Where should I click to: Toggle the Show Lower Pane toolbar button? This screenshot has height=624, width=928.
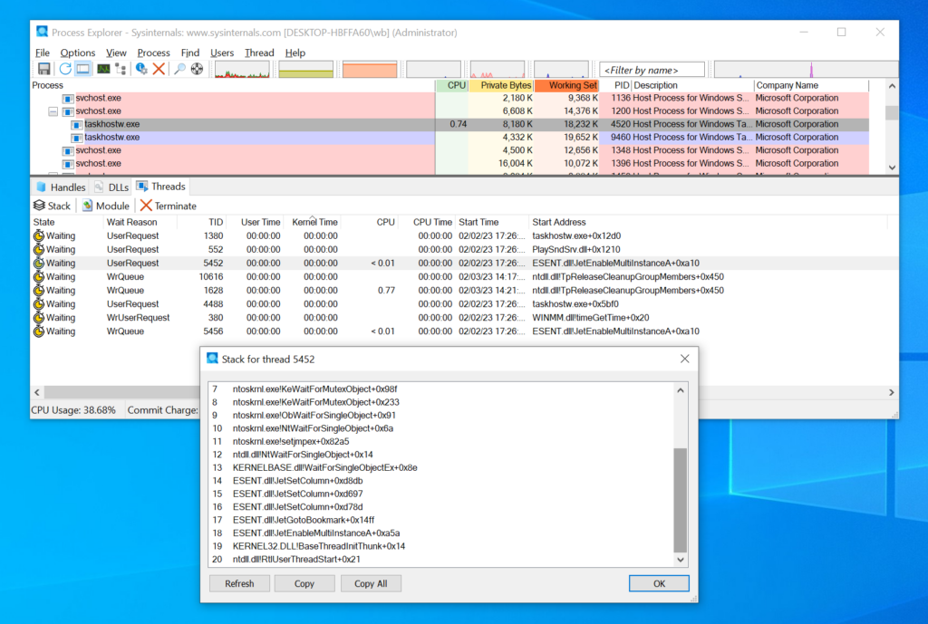[x=82, y=69]
